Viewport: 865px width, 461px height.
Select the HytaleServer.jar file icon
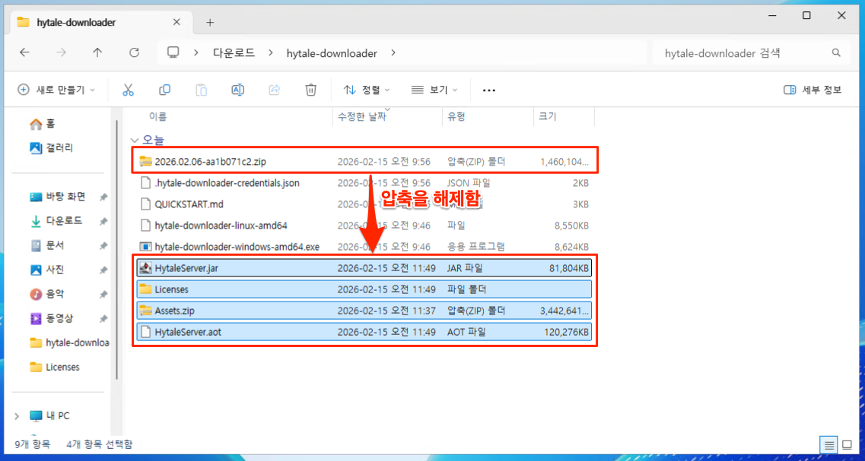pos(145,268)
